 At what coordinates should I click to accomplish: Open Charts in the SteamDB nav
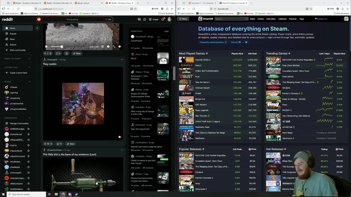[x=261, y=19]
